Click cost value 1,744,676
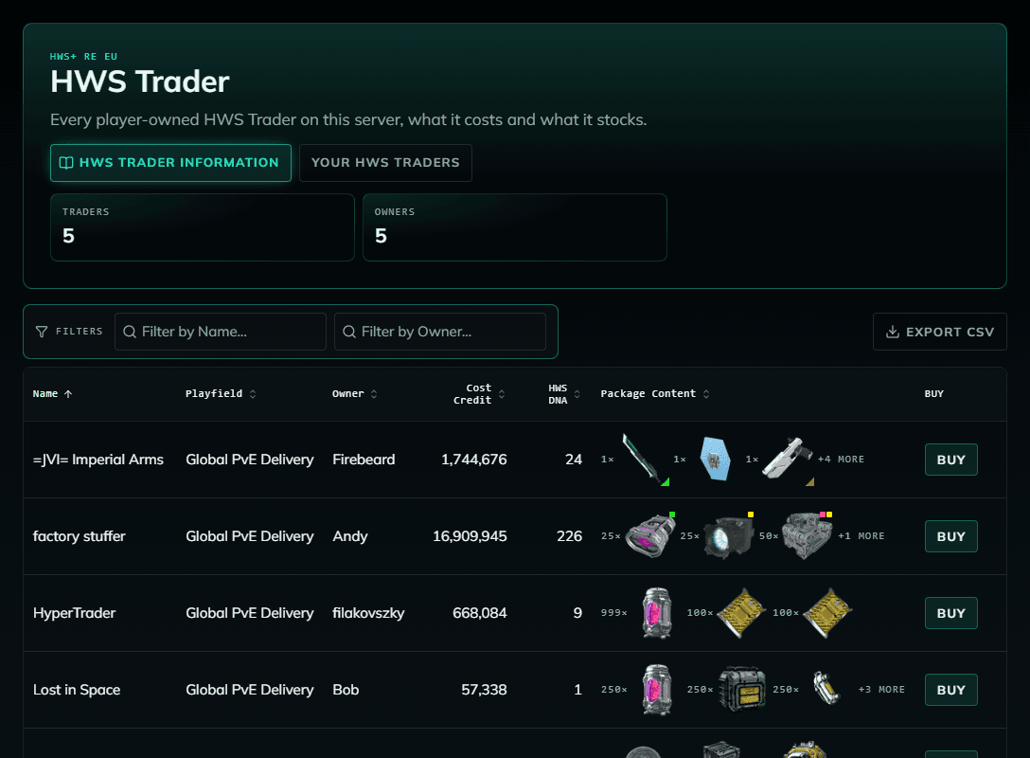Screen dimensions: 1030x758 pyautogui.click(x=474, y=460)
